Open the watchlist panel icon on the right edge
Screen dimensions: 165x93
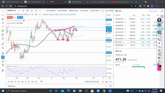162,11
